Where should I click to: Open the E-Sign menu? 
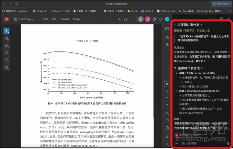[x=76, y=19]
